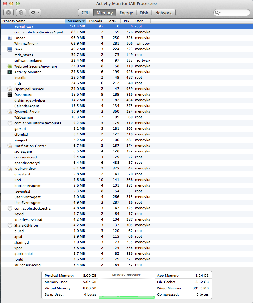Screen dimensions: 253x303
Task: Click the Memory Used value 5.64 GB
Action: click(x=89, y=282)
